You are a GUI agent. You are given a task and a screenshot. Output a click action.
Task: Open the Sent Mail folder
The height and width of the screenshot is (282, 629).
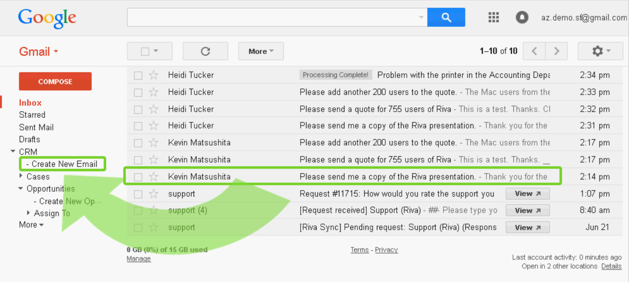[36, 127]
